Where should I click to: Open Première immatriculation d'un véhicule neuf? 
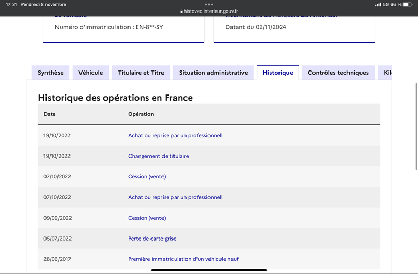[183, 259]
